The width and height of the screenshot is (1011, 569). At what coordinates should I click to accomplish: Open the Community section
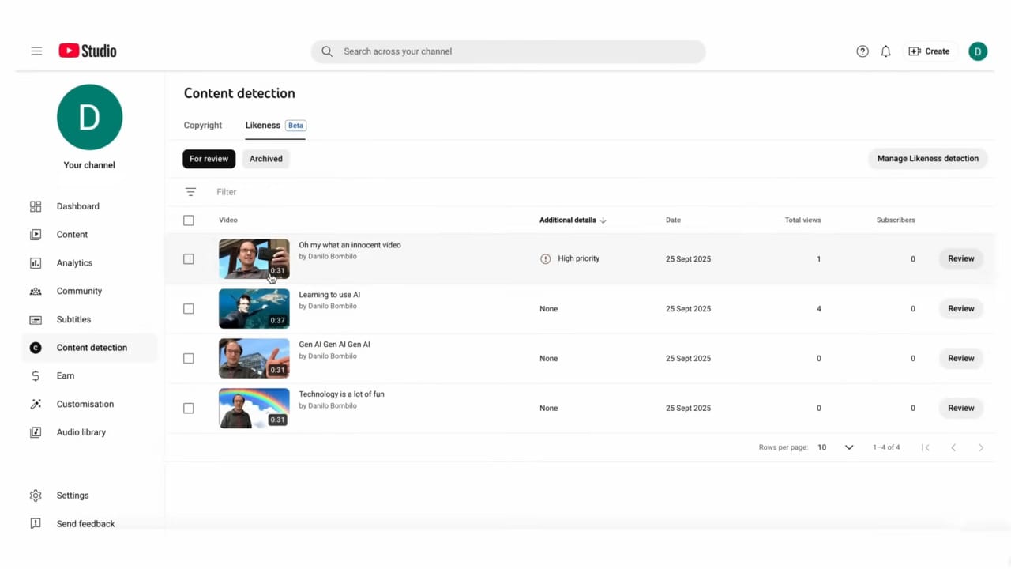(x=79, y=291)
